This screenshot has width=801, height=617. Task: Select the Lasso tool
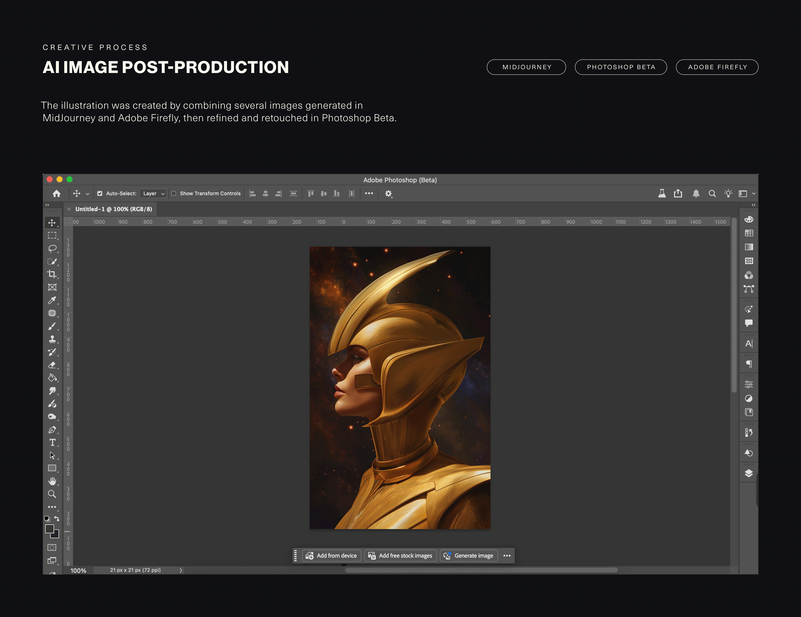[x=52, y=249]
